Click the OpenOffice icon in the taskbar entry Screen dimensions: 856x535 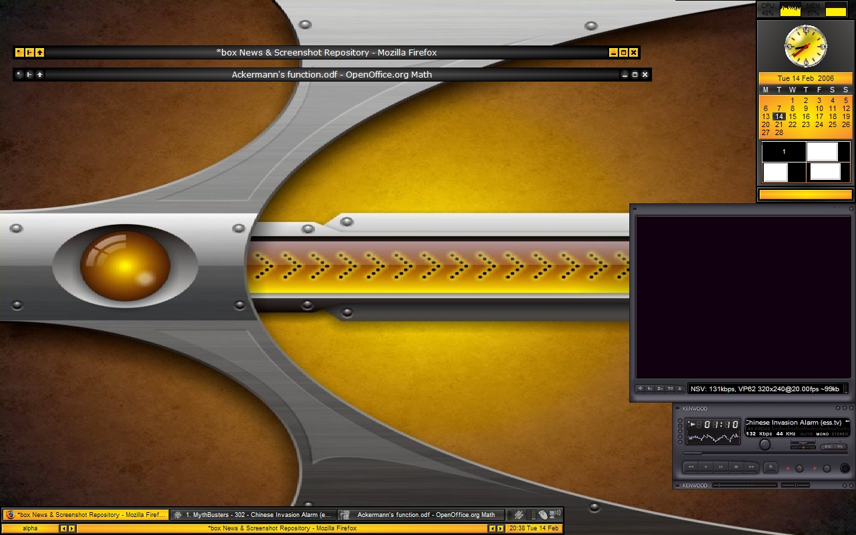[344, 515]
